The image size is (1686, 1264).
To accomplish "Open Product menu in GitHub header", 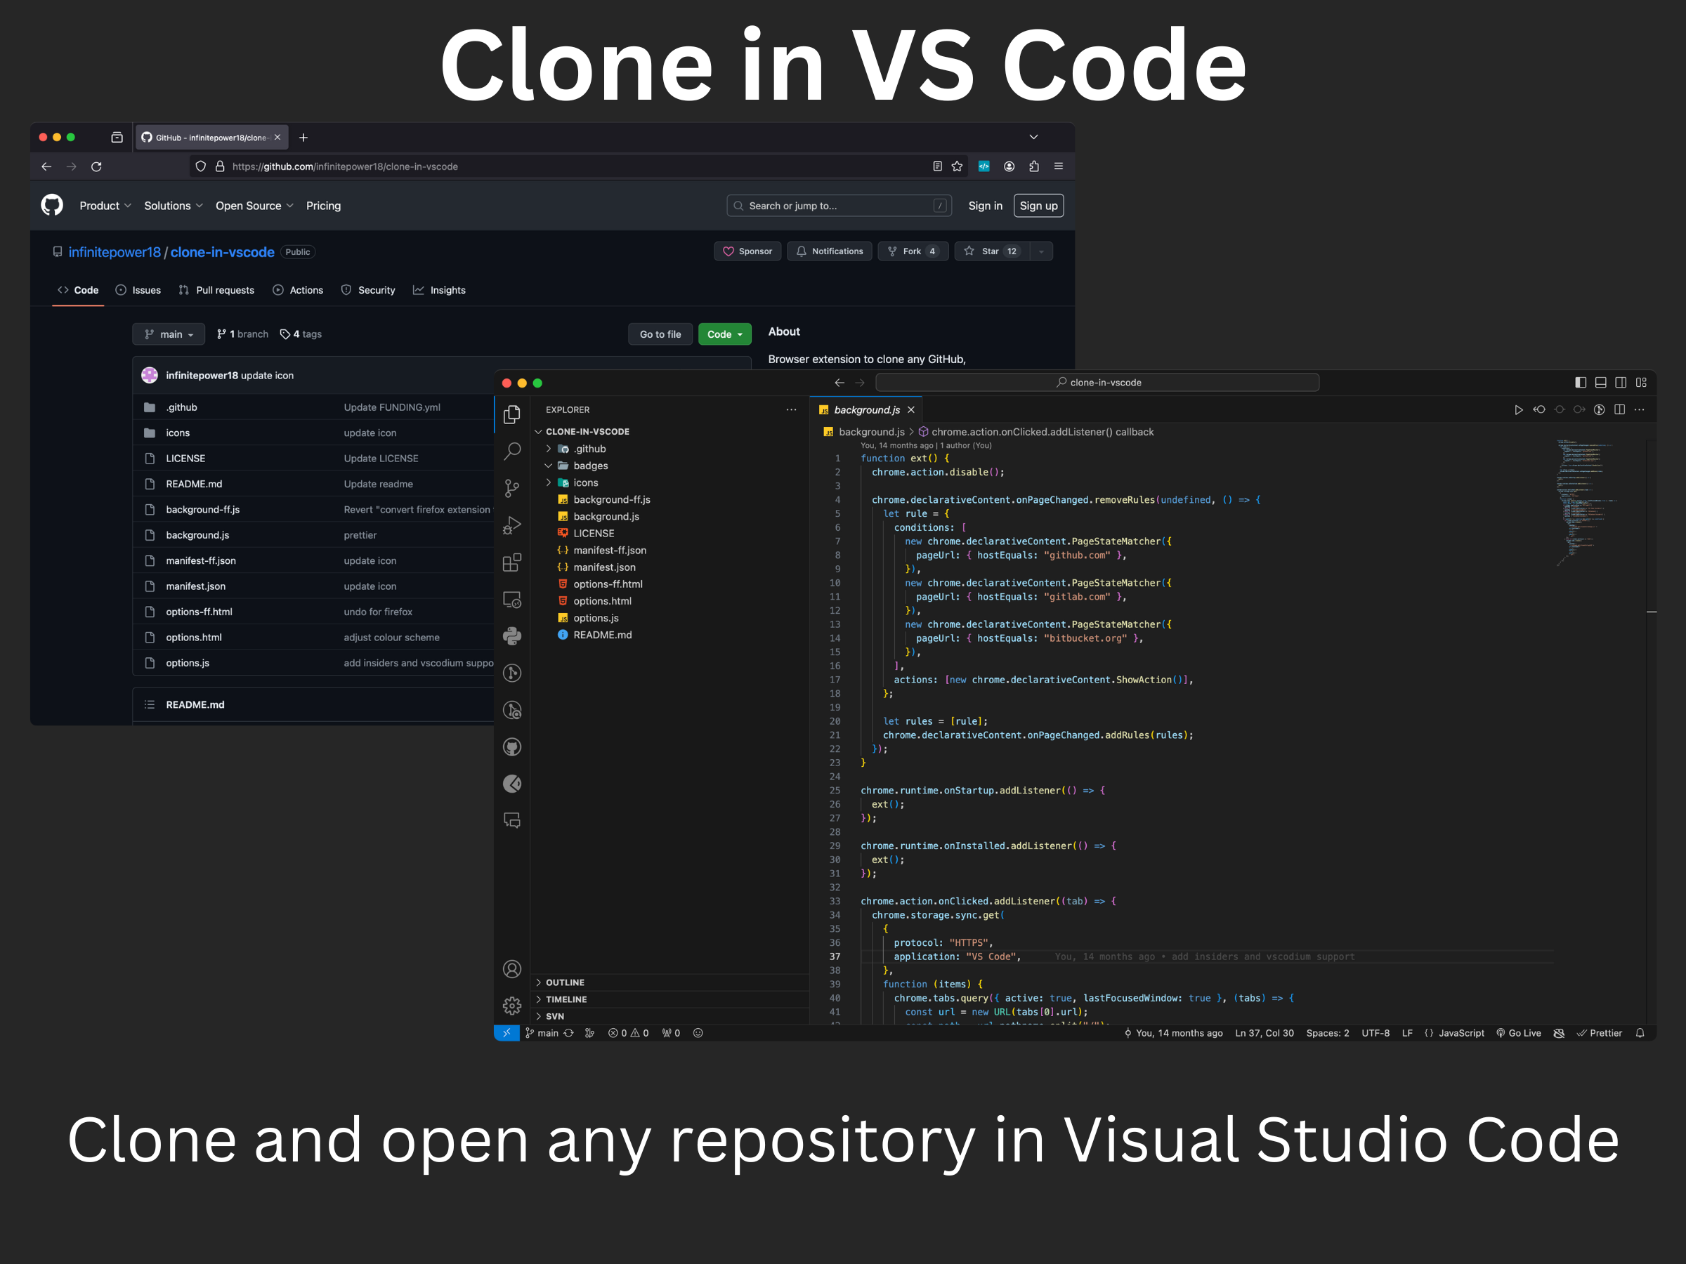I will click(x=105, y=206).
